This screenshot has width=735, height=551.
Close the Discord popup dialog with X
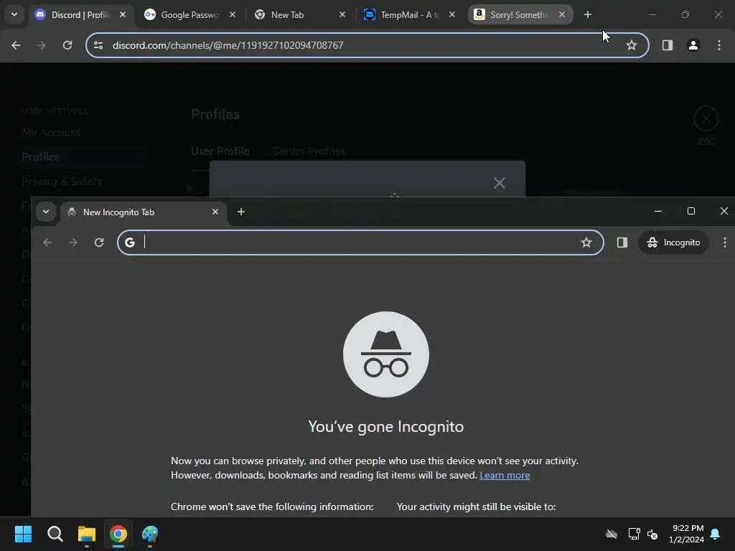click(x=500, y=183)
